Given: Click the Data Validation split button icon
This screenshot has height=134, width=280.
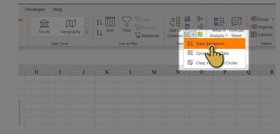Looking at the screenshot, I should pos(187,34).
